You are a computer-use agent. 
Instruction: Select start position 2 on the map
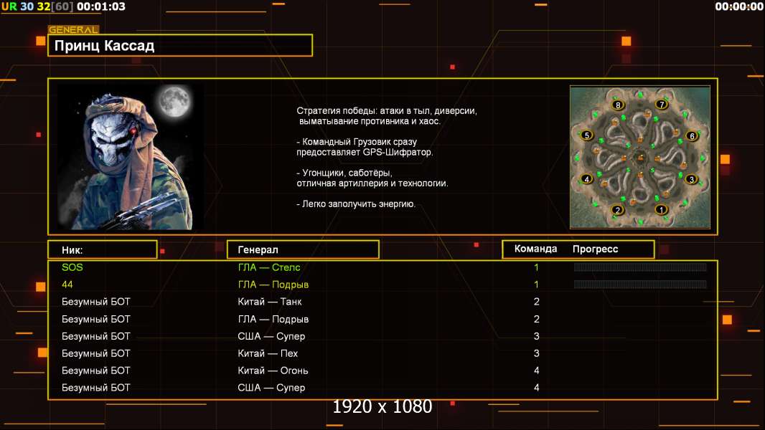pos(618,210)
